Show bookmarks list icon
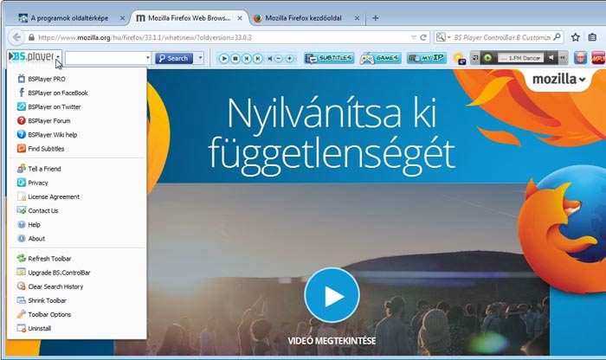 (x=592, y=37)
